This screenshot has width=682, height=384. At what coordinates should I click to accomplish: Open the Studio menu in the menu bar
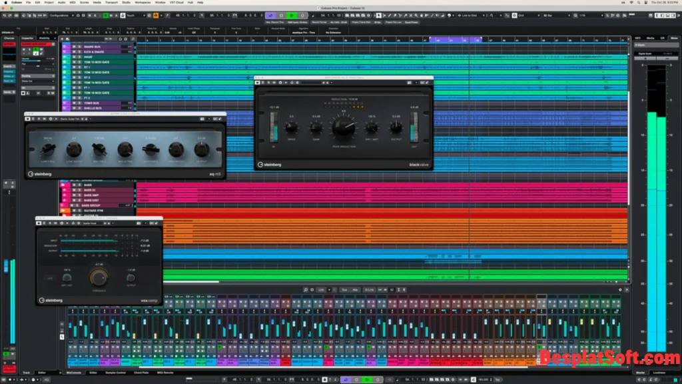pos(127,3)
